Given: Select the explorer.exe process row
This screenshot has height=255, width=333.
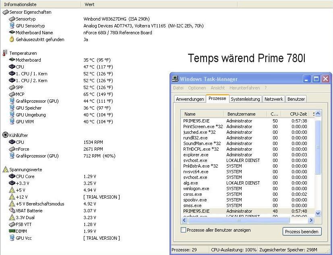Looking at the screenshot, I should point(248,155).
